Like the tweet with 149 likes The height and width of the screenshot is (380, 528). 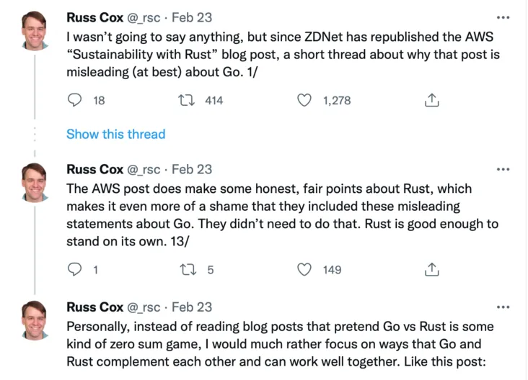pos(304,269)
